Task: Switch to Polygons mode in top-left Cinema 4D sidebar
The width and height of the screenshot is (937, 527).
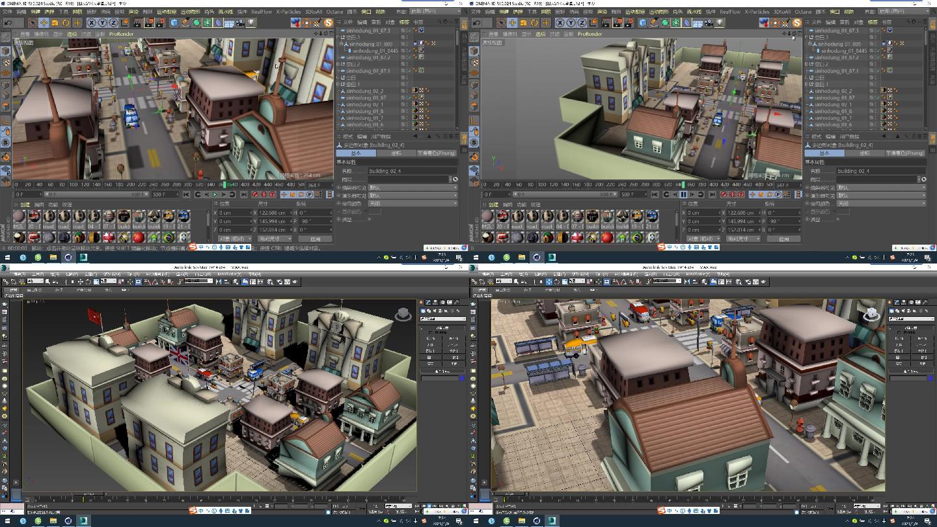Action: coord(5,106)
